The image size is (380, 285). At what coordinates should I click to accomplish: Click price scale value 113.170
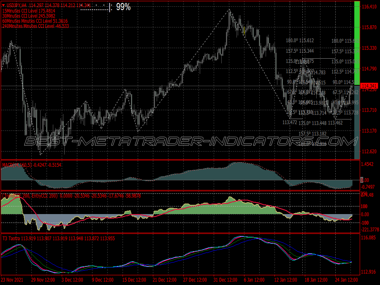tap(369, 130)
